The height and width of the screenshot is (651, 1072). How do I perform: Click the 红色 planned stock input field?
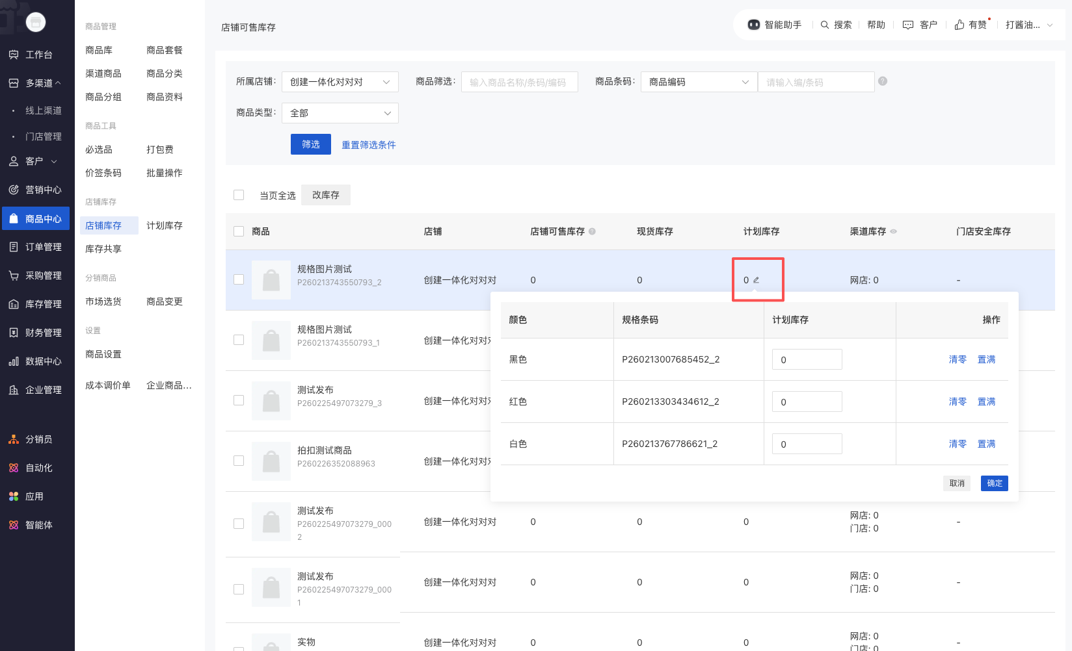point(807,402)
